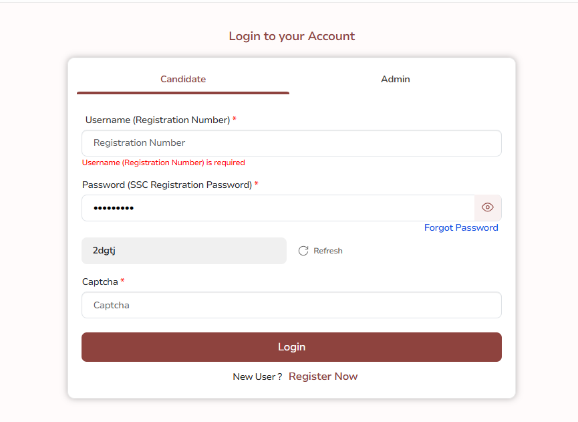Click the Captcha field label
The image size is (578, 422).
coord(100,282)
